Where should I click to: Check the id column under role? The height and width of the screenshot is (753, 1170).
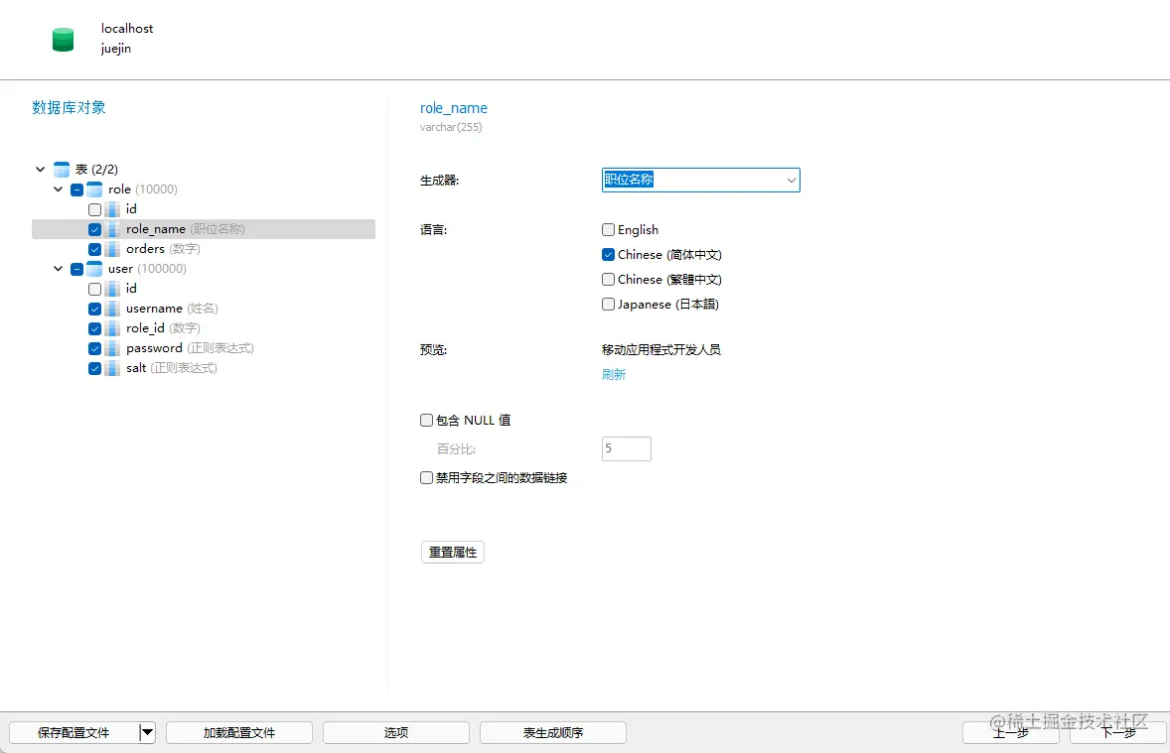coord(94,209)
